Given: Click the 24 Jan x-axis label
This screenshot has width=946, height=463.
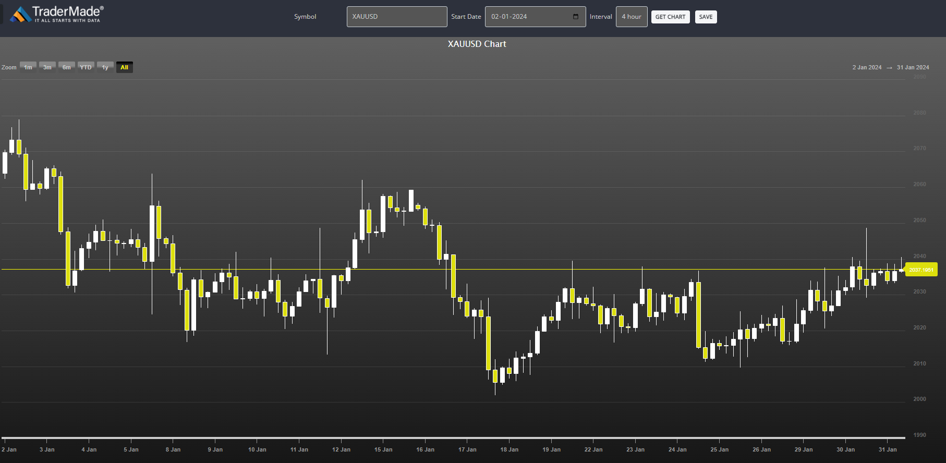Looking at the screenshot, I should click(678, 449).
